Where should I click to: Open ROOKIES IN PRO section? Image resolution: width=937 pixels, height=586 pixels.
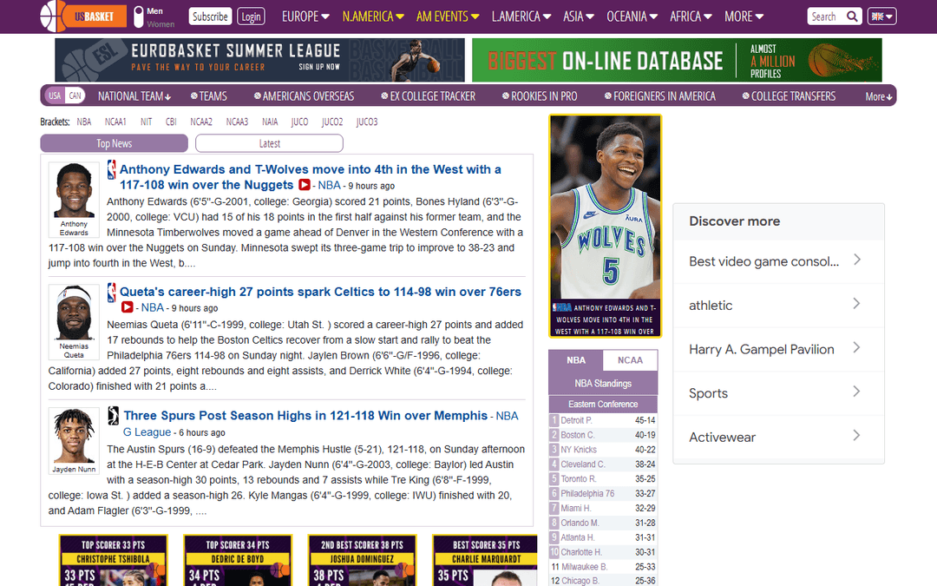540,96
